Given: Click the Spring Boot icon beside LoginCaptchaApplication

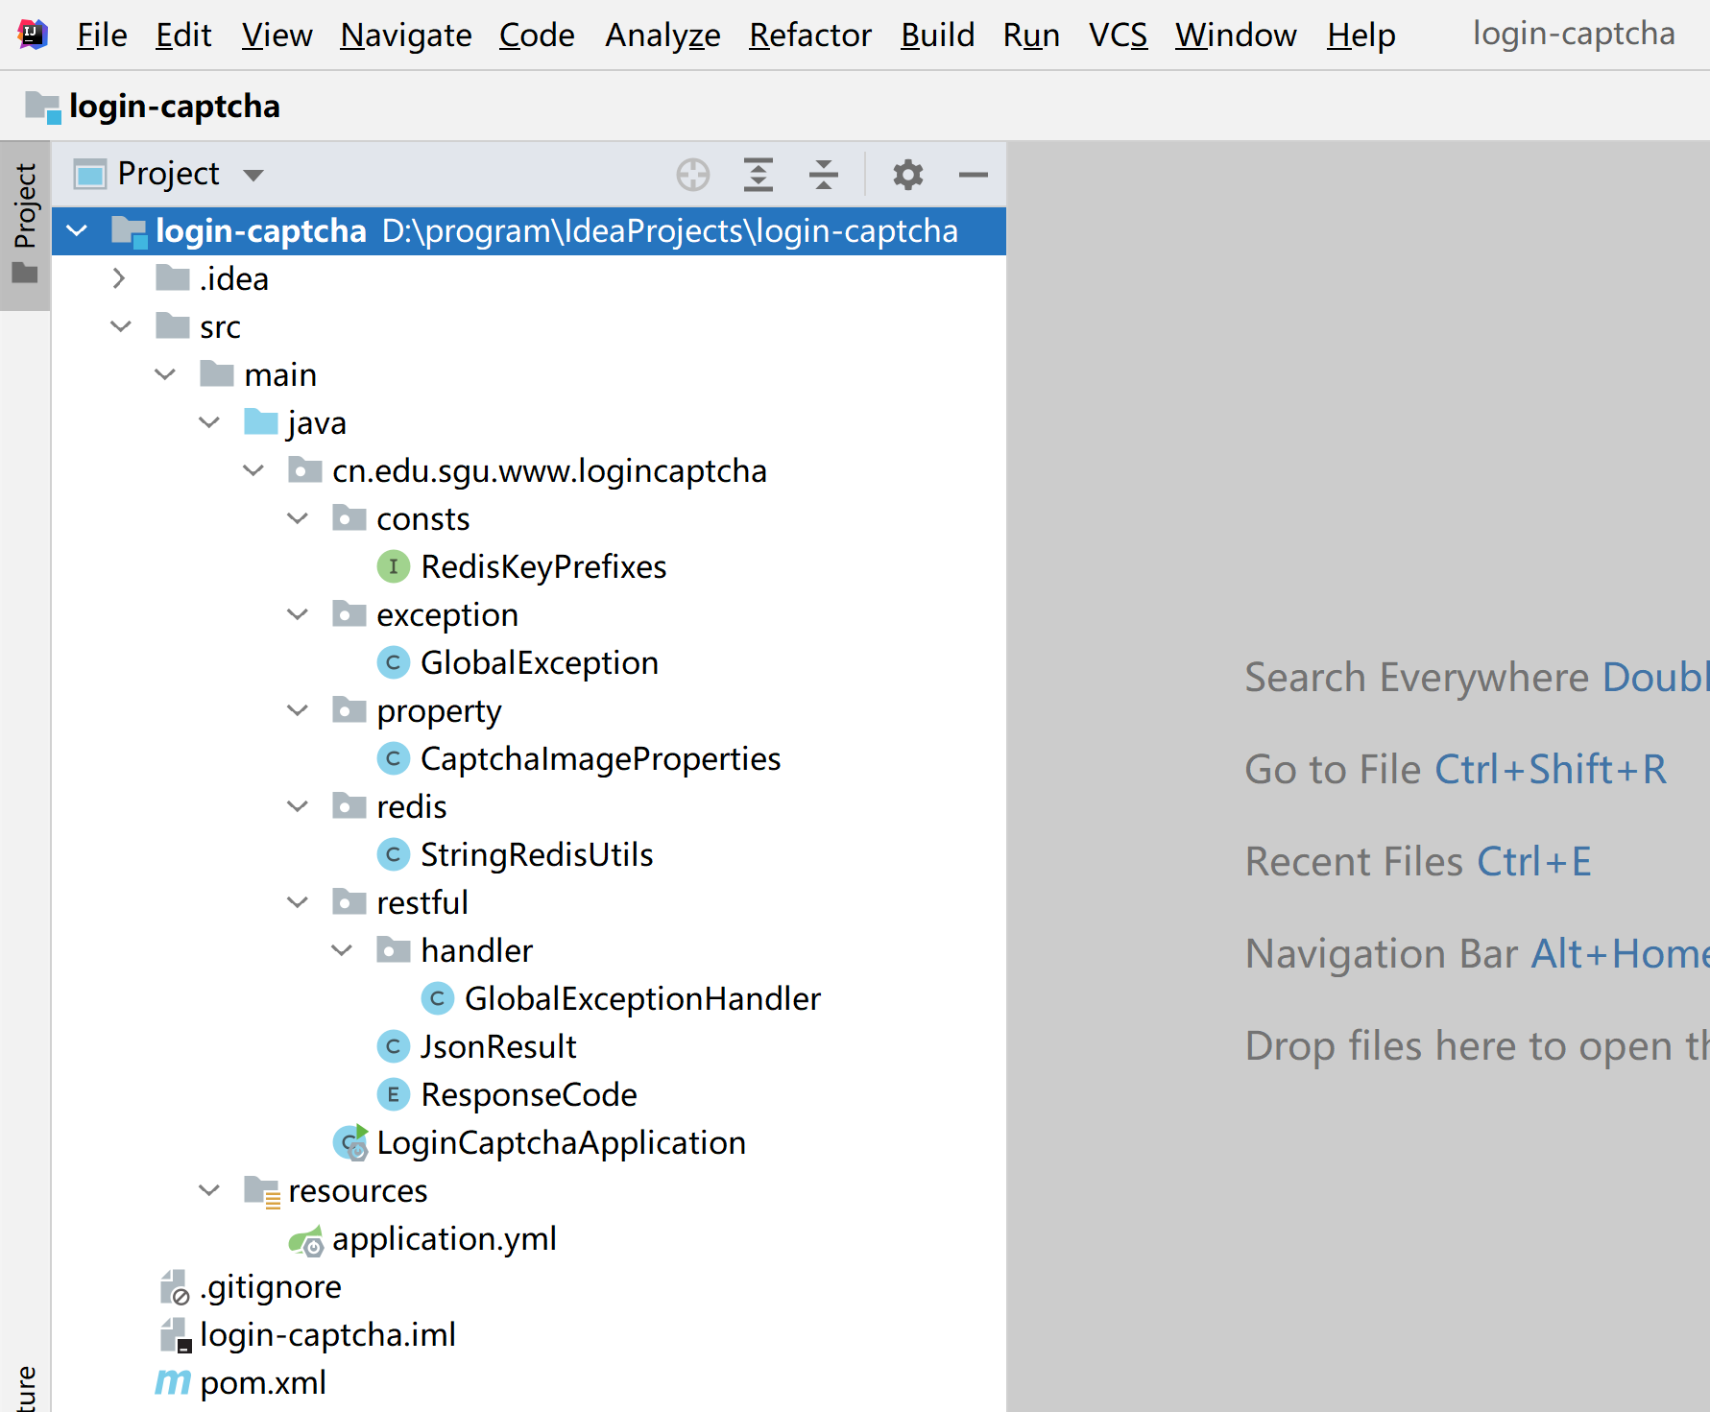Looking at the screenshot, I should (x=349, y=1142).
